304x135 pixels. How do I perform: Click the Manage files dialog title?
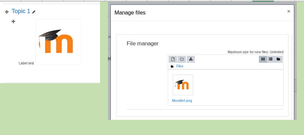(130, 12)
